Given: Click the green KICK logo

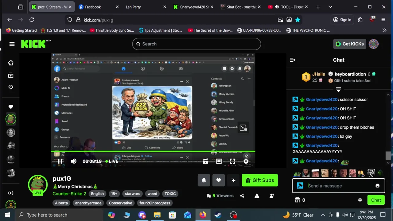Looking at the screenshot, I should pos(36,44).
